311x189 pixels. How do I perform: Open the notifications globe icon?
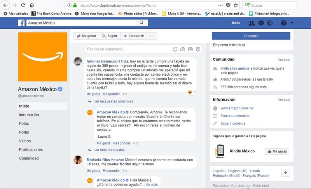[x=270, y=23]
